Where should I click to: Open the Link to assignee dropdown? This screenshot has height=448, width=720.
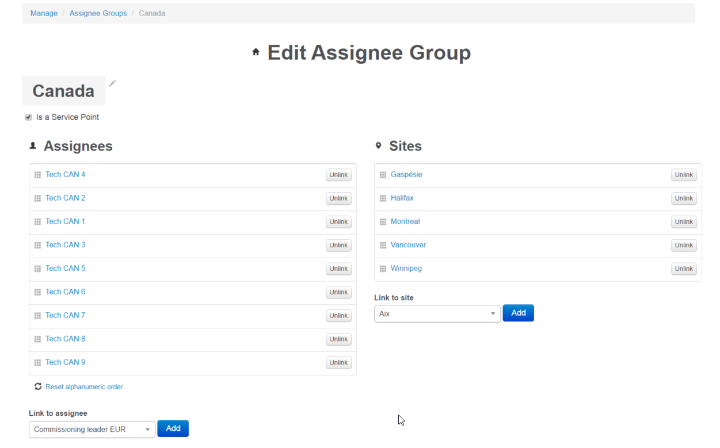92,429
